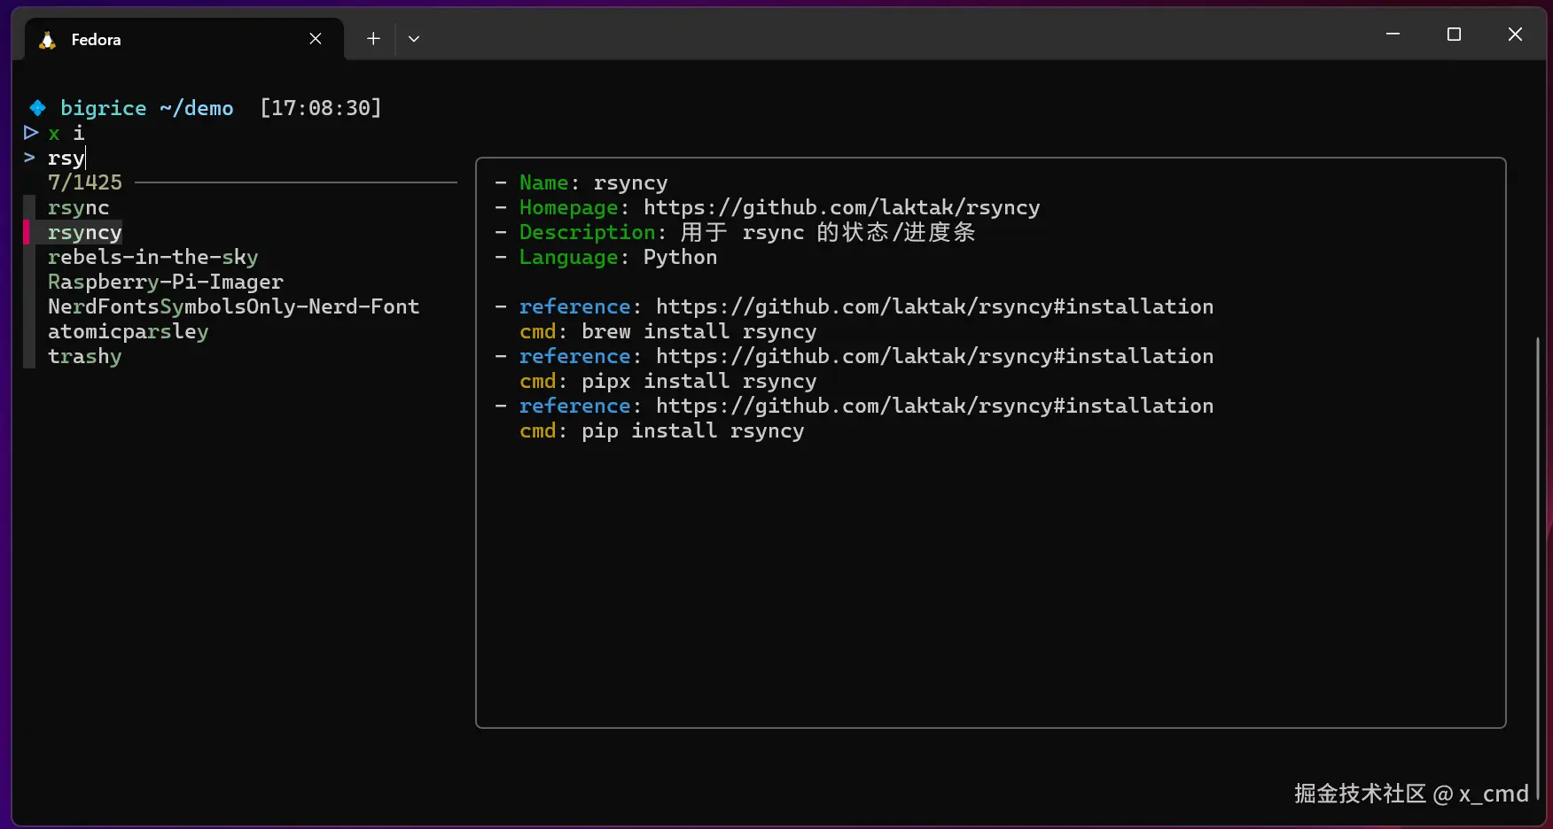Screen dimensions: 1553x829
Task: Click the terminal vertical scrollbar
Action: [1537, 567]
